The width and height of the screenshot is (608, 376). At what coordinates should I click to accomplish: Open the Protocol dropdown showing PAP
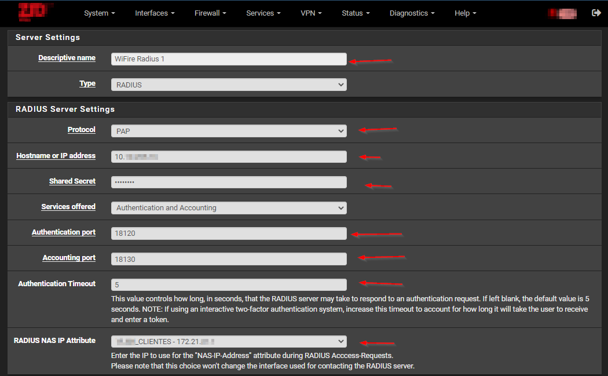[x=229, y=131]
